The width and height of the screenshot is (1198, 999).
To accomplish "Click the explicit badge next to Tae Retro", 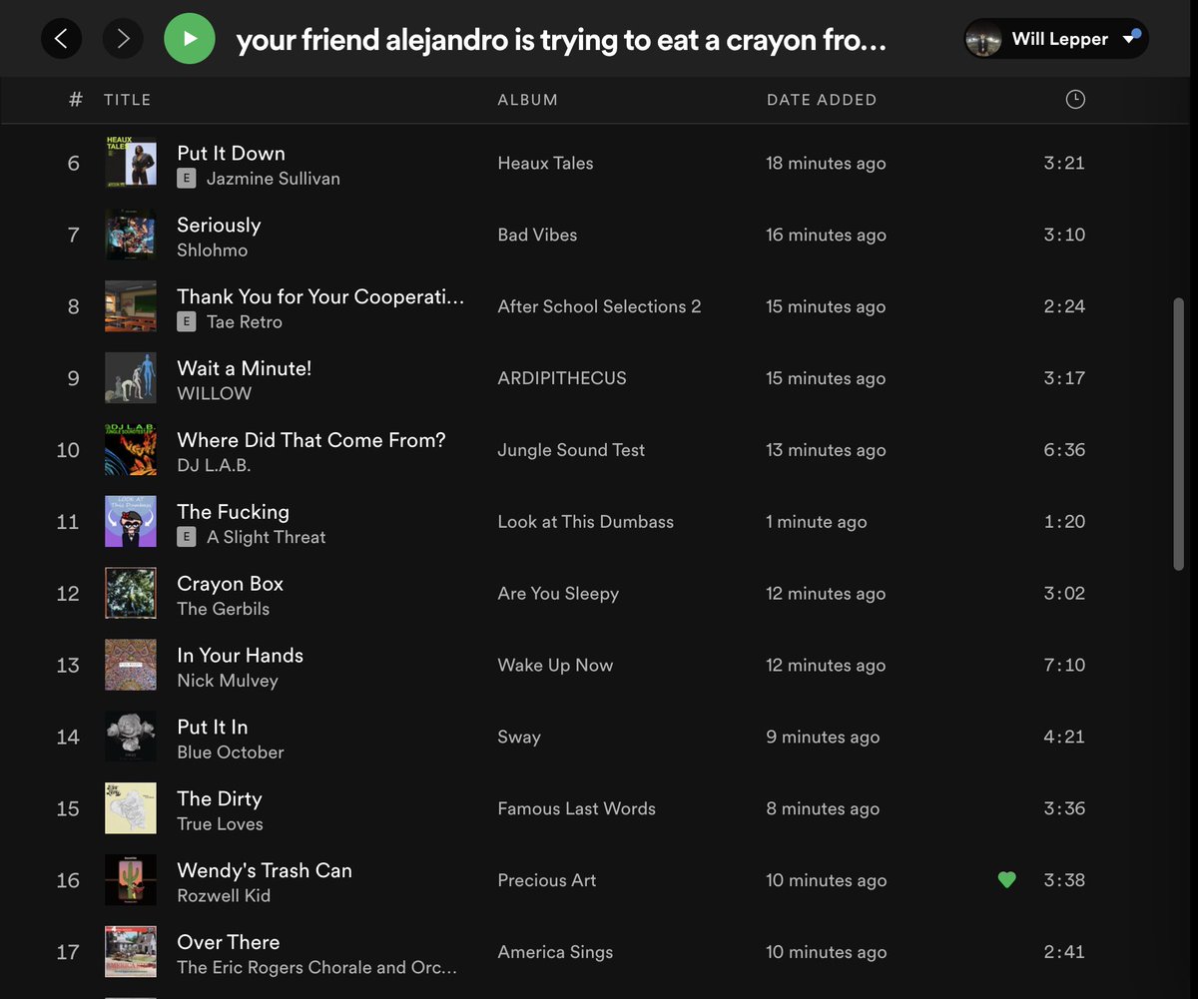I will 187,322.
